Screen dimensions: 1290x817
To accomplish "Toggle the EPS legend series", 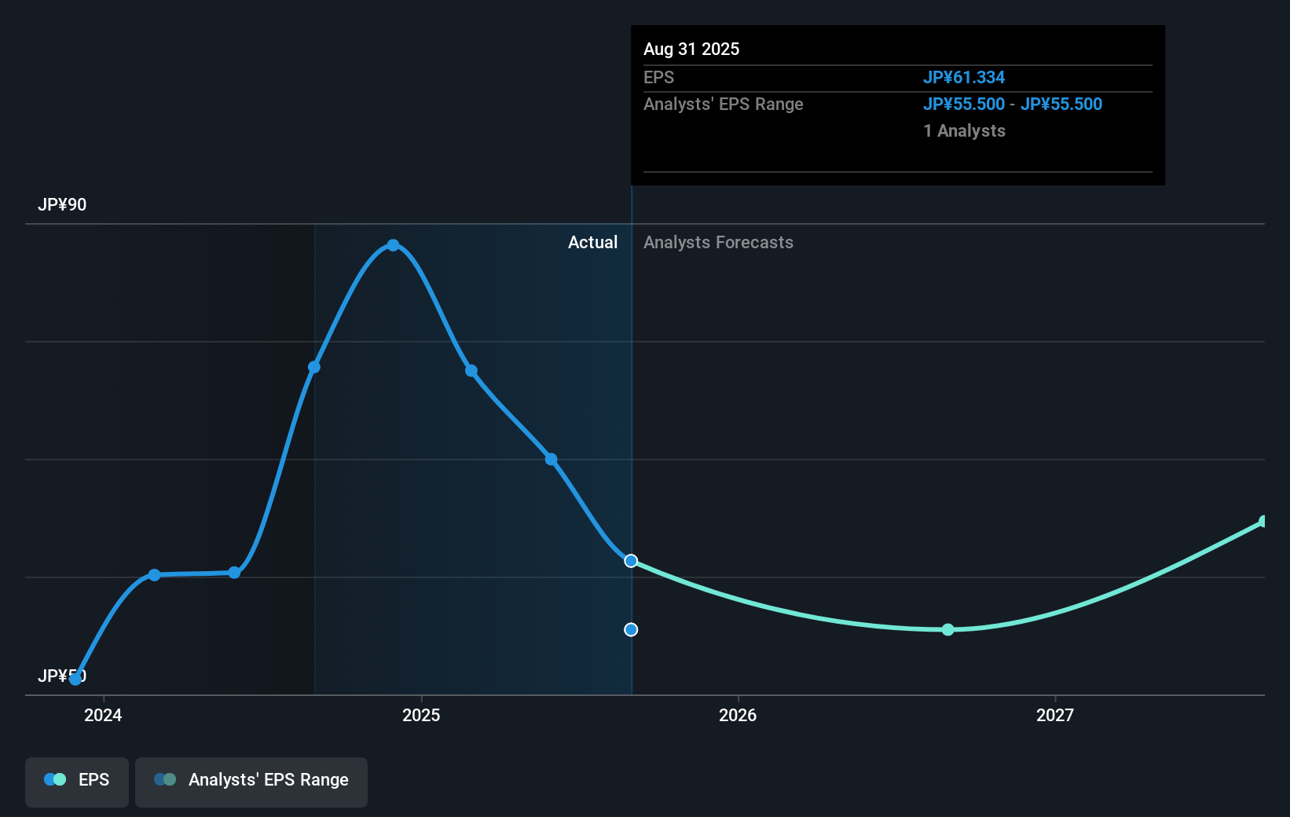I will coord(77,782).
